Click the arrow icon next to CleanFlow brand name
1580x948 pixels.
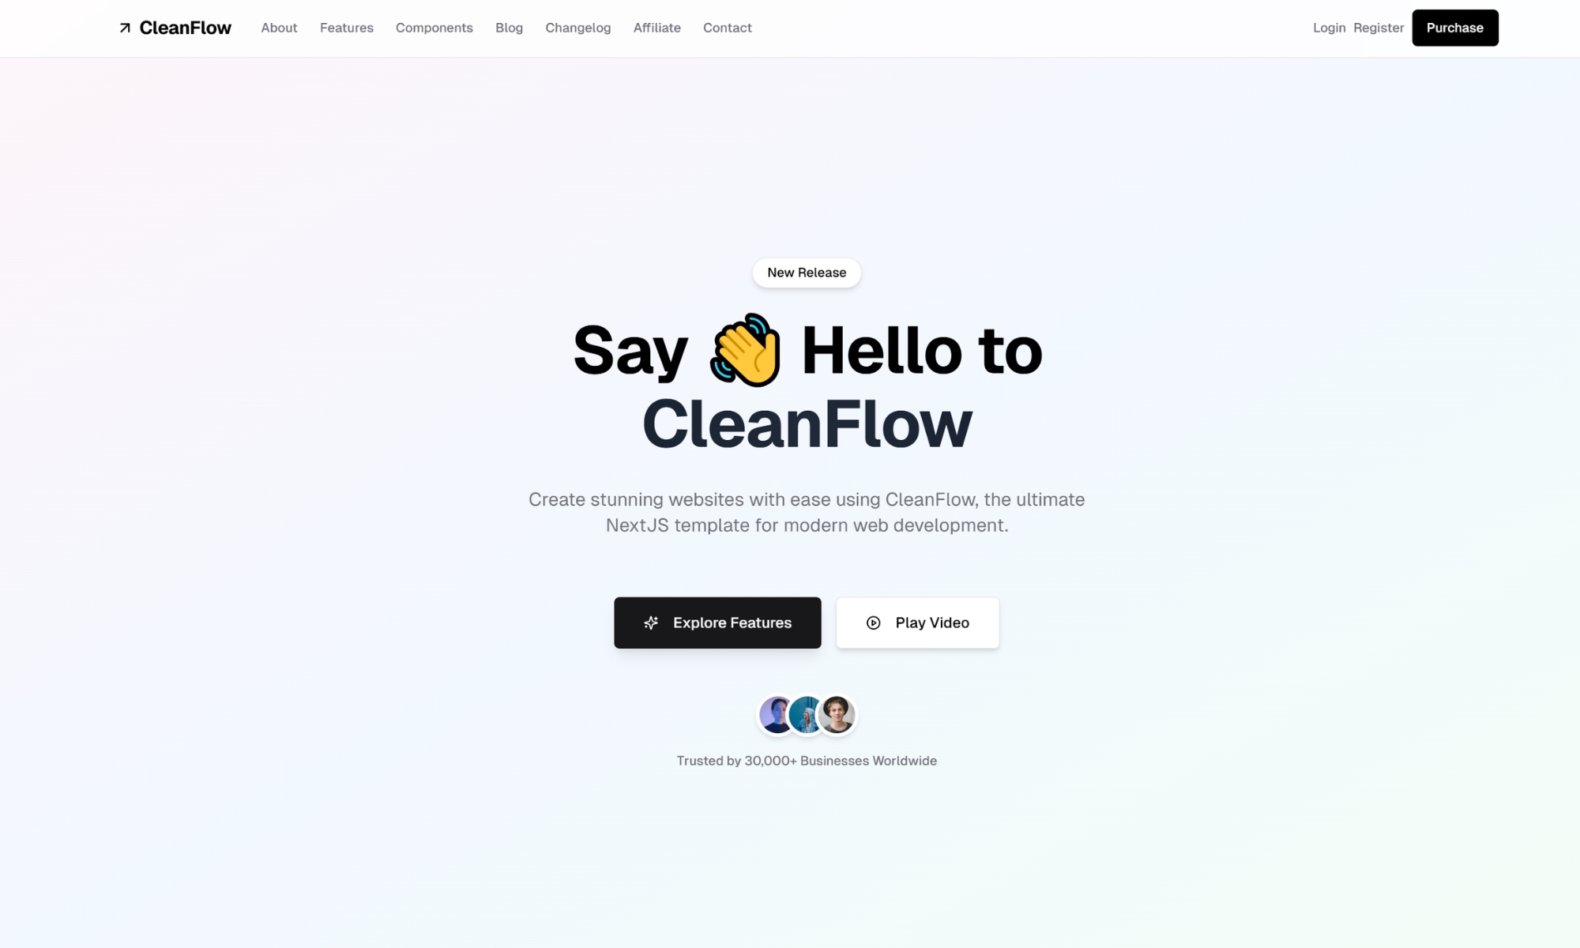click(123, 27)
